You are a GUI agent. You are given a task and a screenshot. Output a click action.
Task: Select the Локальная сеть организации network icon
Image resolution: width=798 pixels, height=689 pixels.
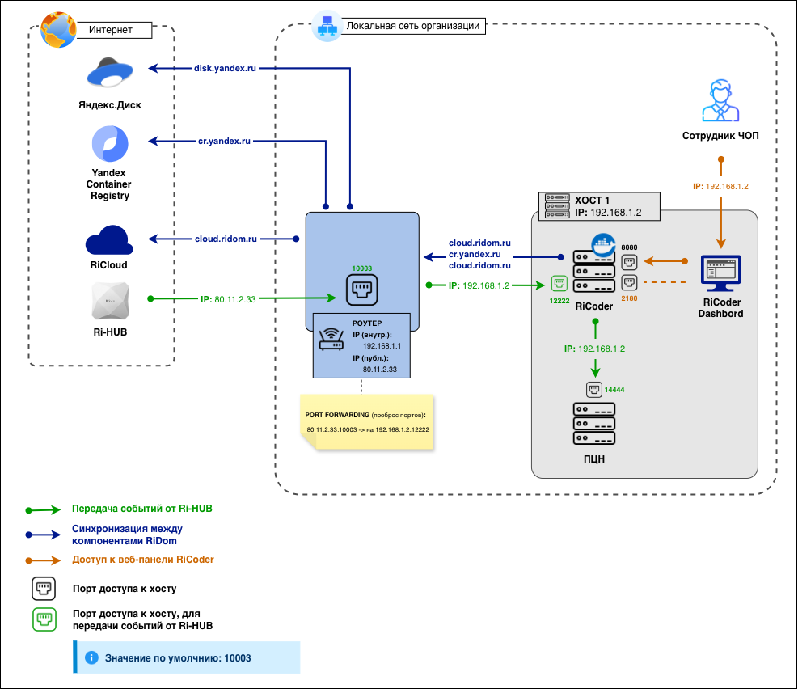(327, 27)
